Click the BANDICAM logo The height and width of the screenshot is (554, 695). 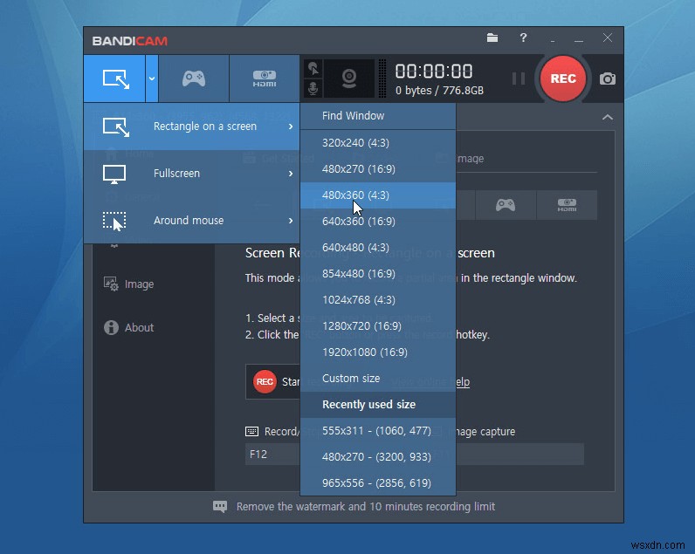130,41
